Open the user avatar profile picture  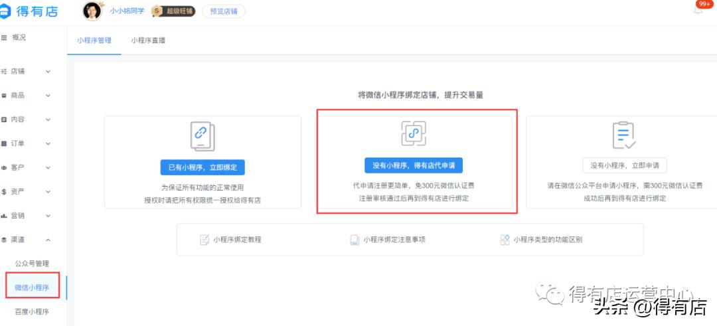(92, 11)
